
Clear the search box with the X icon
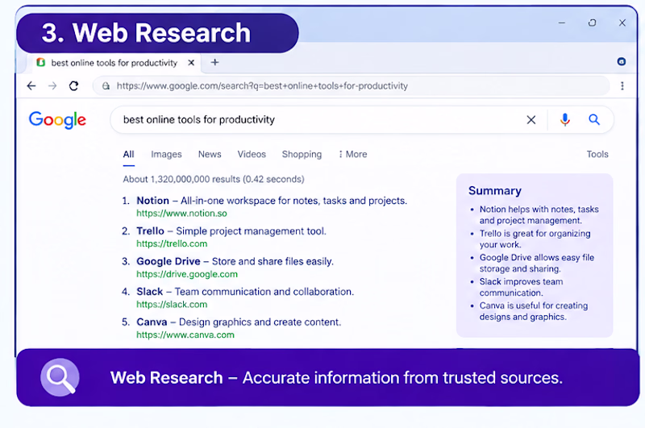point(531,119)
